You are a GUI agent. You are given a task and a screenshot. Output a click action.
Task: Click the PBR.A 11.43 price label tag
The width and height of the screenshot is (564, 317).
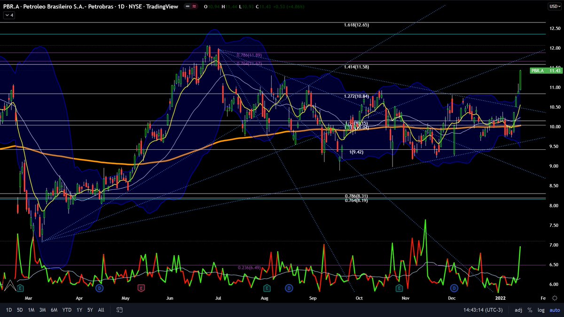pos(546,70)
